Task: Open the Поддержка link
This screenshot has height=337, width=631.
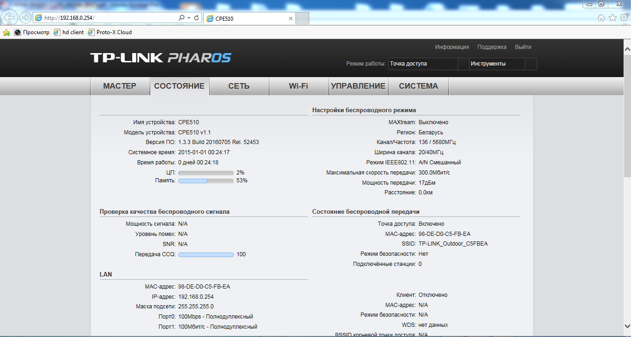Action: [492, 47]
